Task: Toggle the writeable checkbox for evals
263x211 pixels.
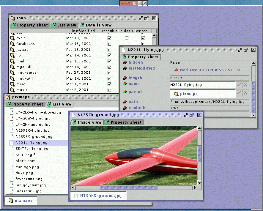Action: coord(143,38)
